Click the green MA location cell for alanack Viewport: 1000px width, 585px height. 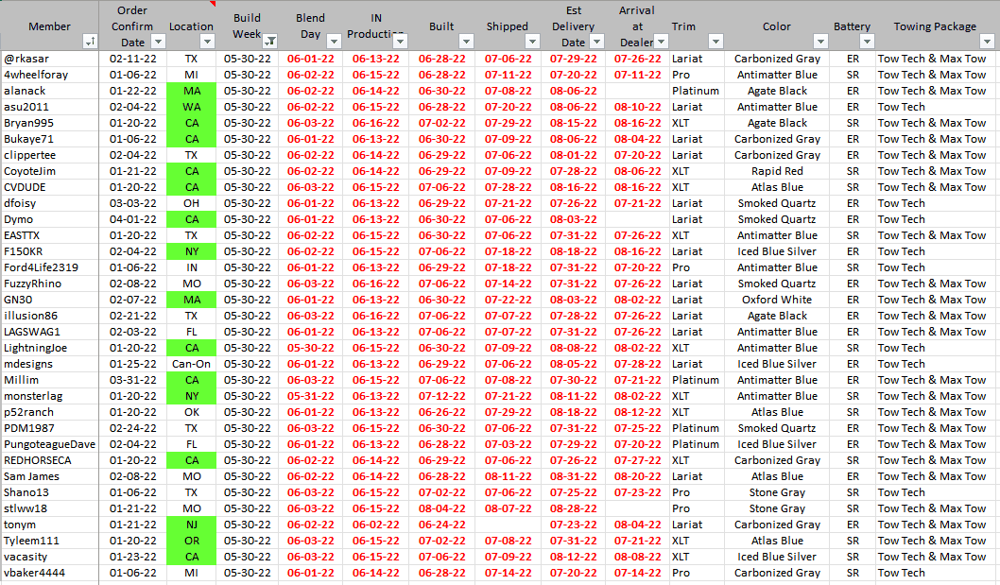(192, 91)
